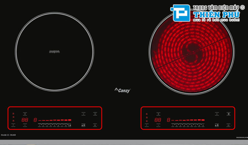Select power level 6 on the right panel
This screenshot has width=248, height=145.
[x=192, y=125]
